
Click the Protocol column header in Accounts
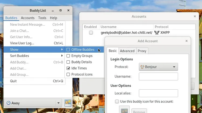point(175,27)
